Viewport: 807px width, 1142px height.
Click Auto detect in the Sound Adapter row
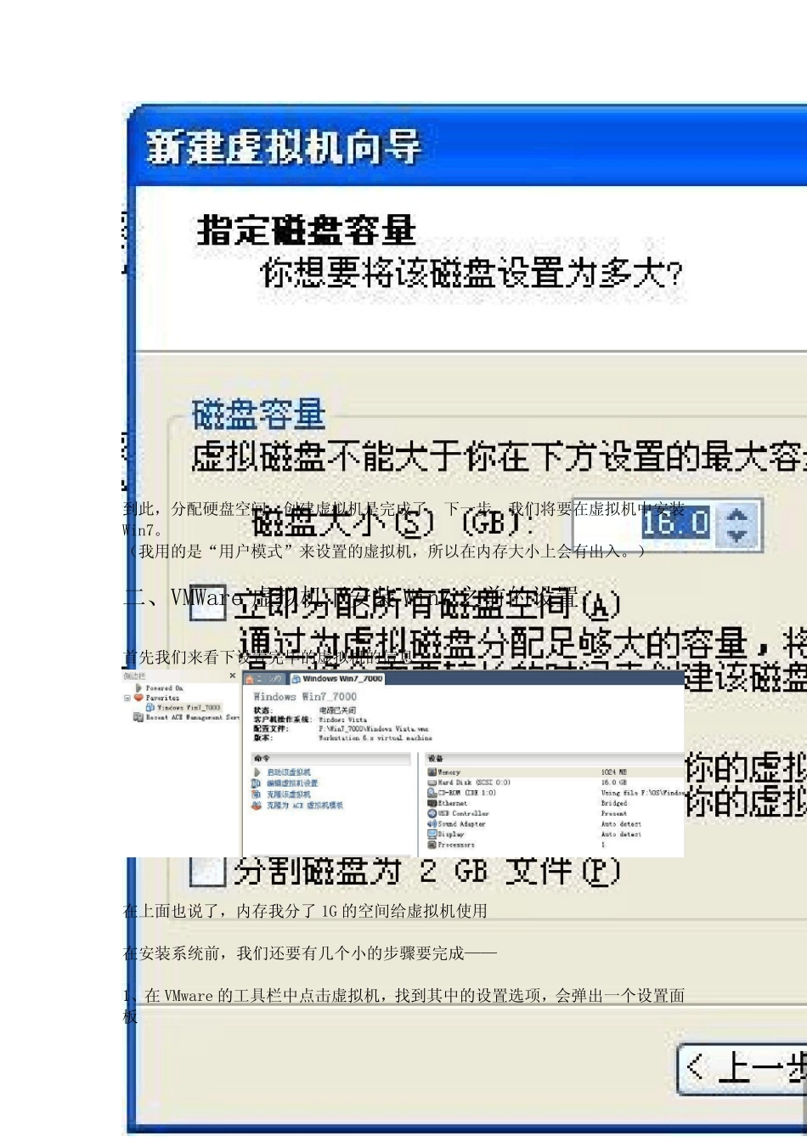(621, 823)
